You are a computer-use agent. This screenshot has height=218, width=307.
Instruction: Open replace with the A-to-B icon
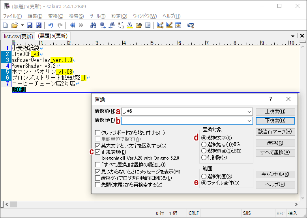click(121, 25)
